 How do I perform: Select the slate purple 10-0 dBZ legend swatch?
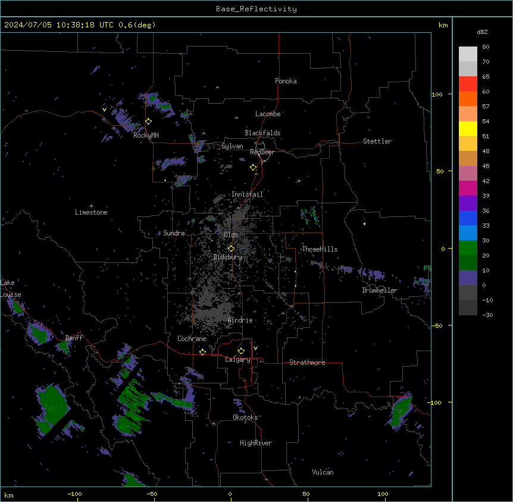tap(468, 278)
